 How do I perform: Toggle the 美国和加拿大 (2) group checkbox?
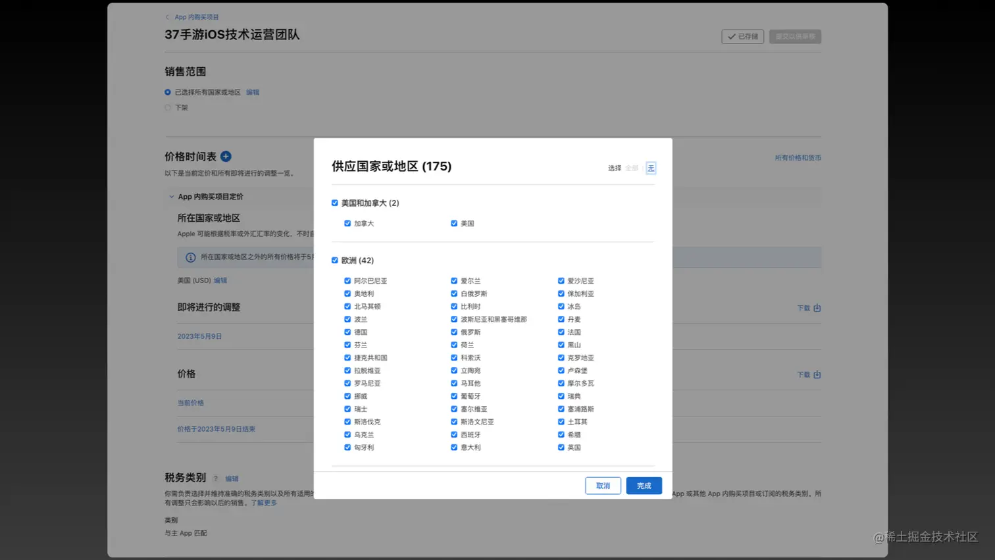point(335,203)
